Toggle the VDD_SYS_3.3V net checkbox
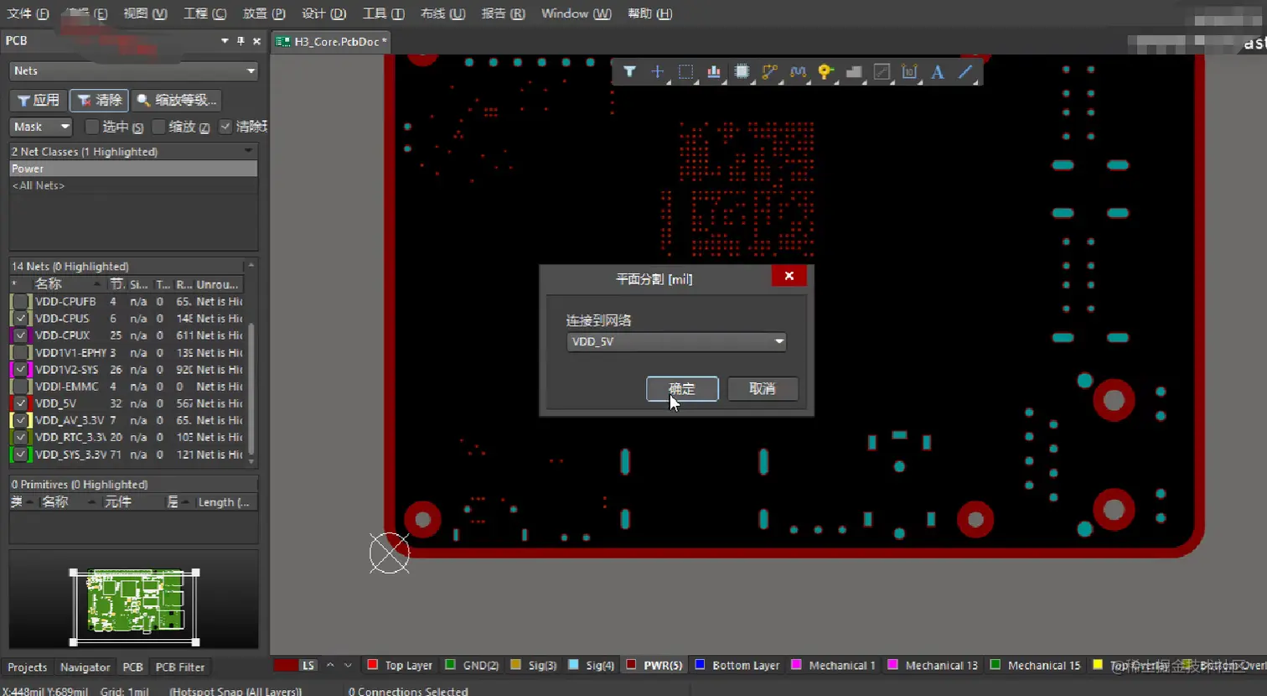Image resolution: width=1267 pixels, height=696 pixels. (21, 454)
